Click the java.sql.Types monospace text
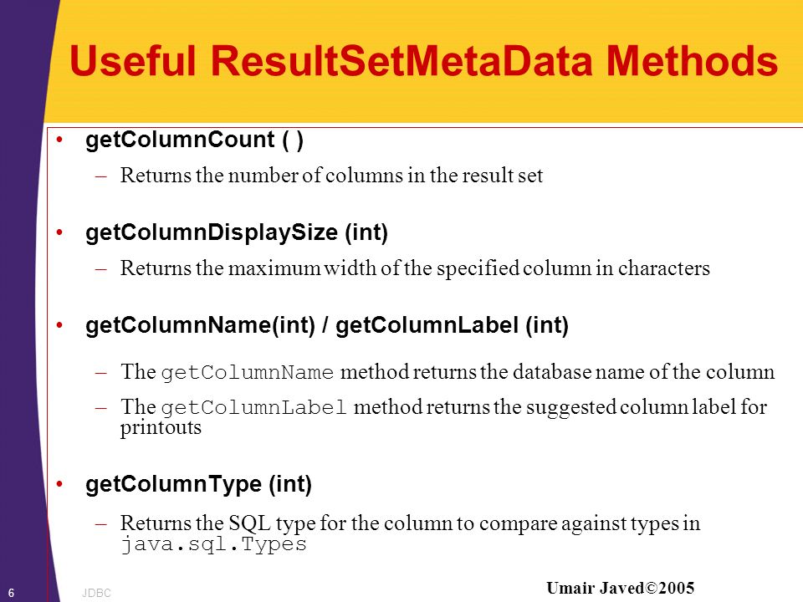 pos(213,544)
